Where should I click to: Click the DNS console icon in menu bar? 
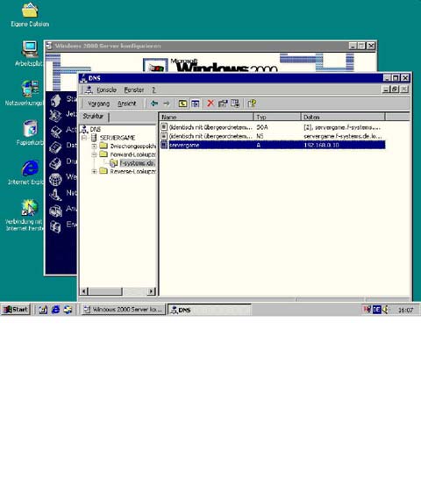tap(89, 89)
